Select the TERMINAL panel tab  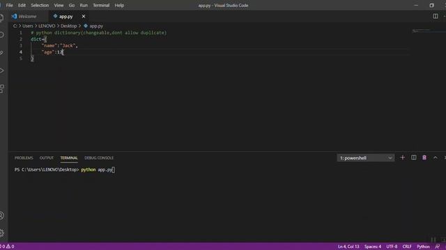69,158
